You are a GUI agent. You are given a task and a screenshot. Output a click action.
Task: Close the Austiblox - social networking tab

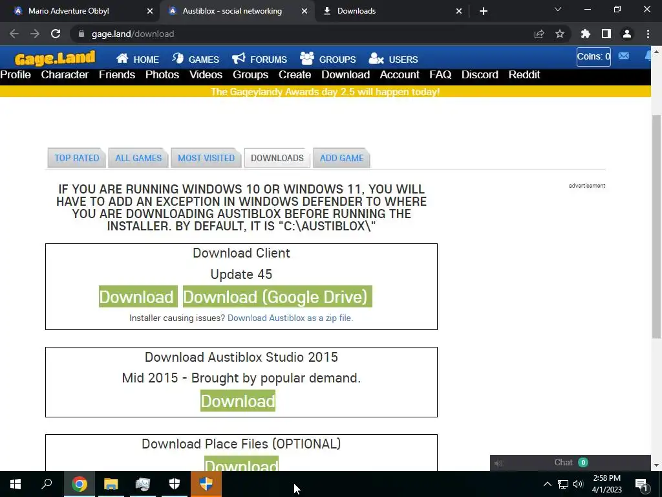click(x=304, y=11)
